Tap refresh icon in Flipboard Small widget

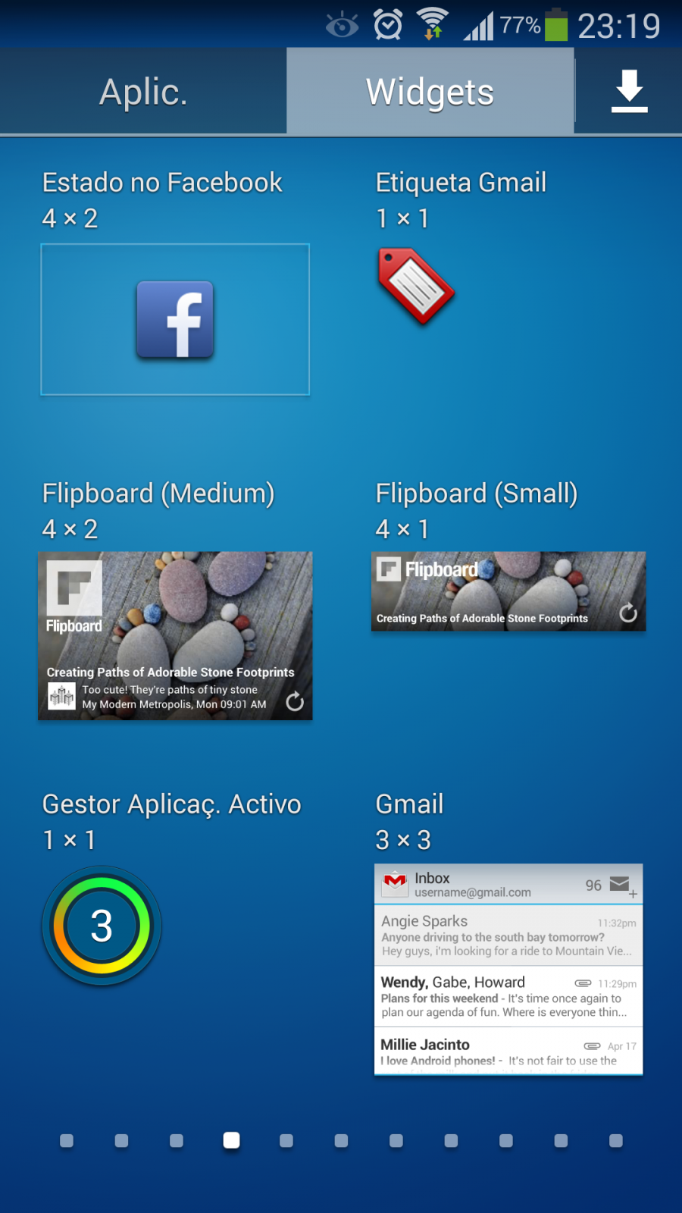(628, 612)
